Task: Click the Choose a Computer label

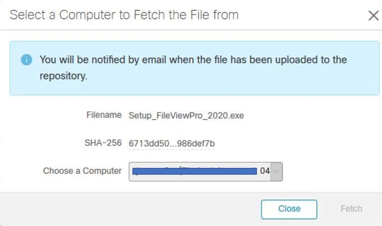Action: coord(82,171)
